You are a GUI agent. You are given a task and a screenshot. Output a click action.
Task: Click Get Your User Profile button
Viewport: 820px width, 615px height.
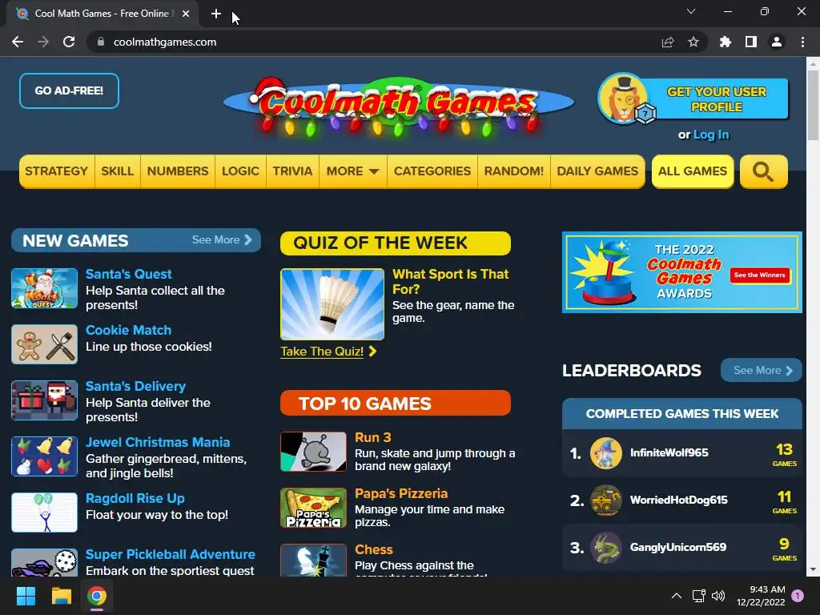point(716,99)
